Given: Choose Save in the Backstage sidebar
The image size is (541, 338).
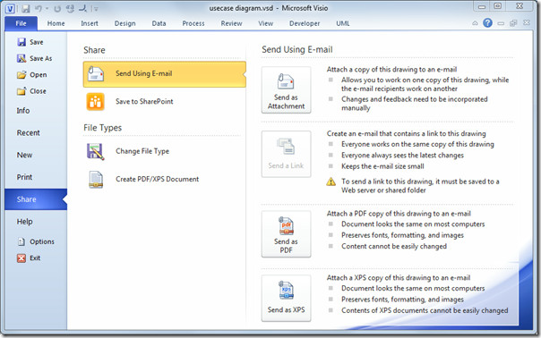Looking at the screenshot, I should (30, 42).
